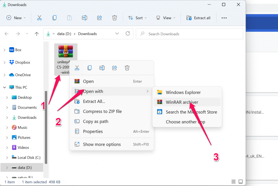Open the Sort dropdown
The image size is (278, 186).
(x=137, y=18)
